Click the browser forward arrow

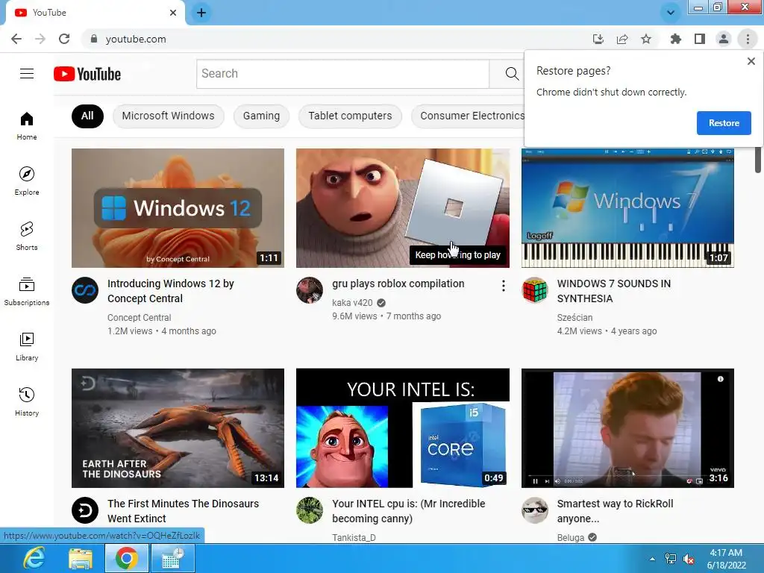pos(40,39)
